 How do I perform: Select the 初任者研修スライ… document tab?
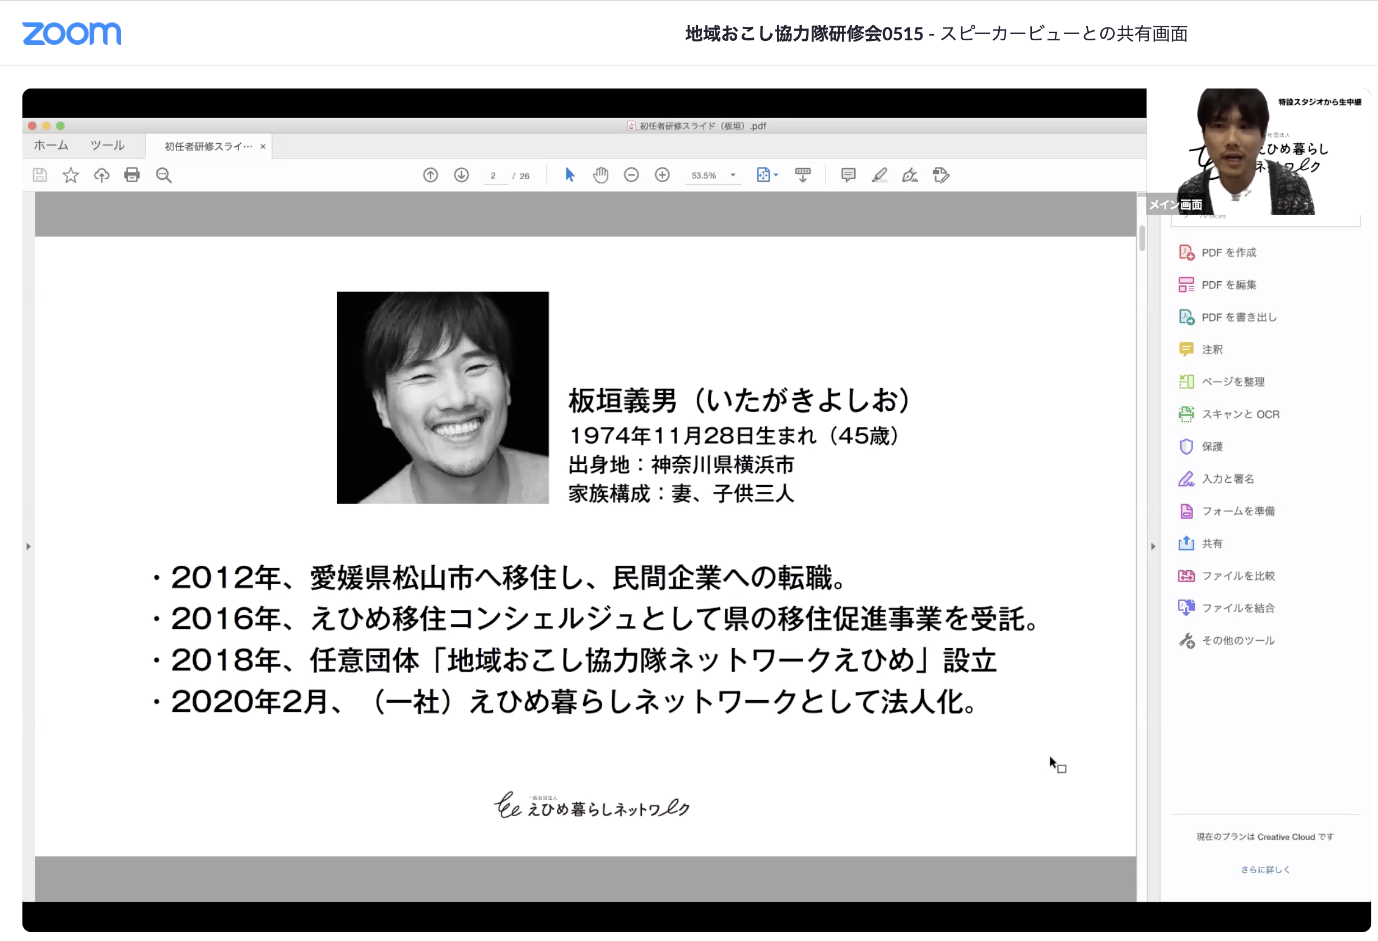point(208,146)
